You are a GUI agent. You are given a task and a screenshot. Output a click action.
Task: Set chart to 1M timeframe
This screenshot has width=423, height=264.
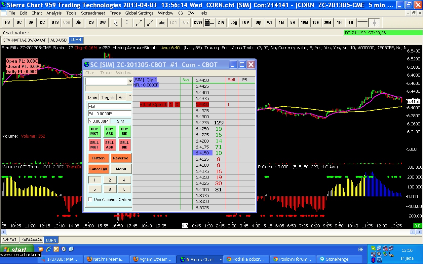(281, 22)
